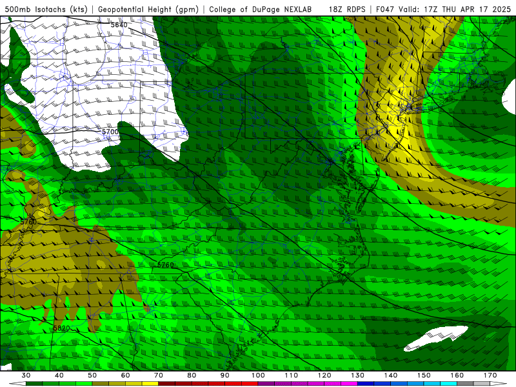Click the 30 knot legend label
The image size is (516, 387).
point(26,375)
